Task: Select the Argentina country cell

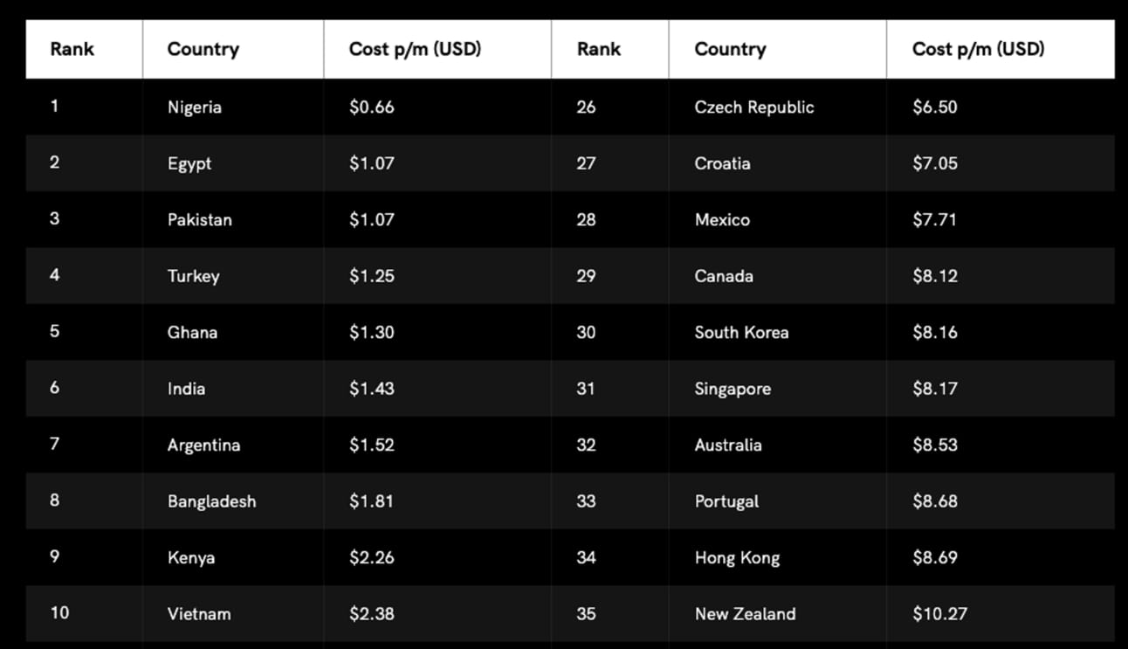Action: (203, 445)
